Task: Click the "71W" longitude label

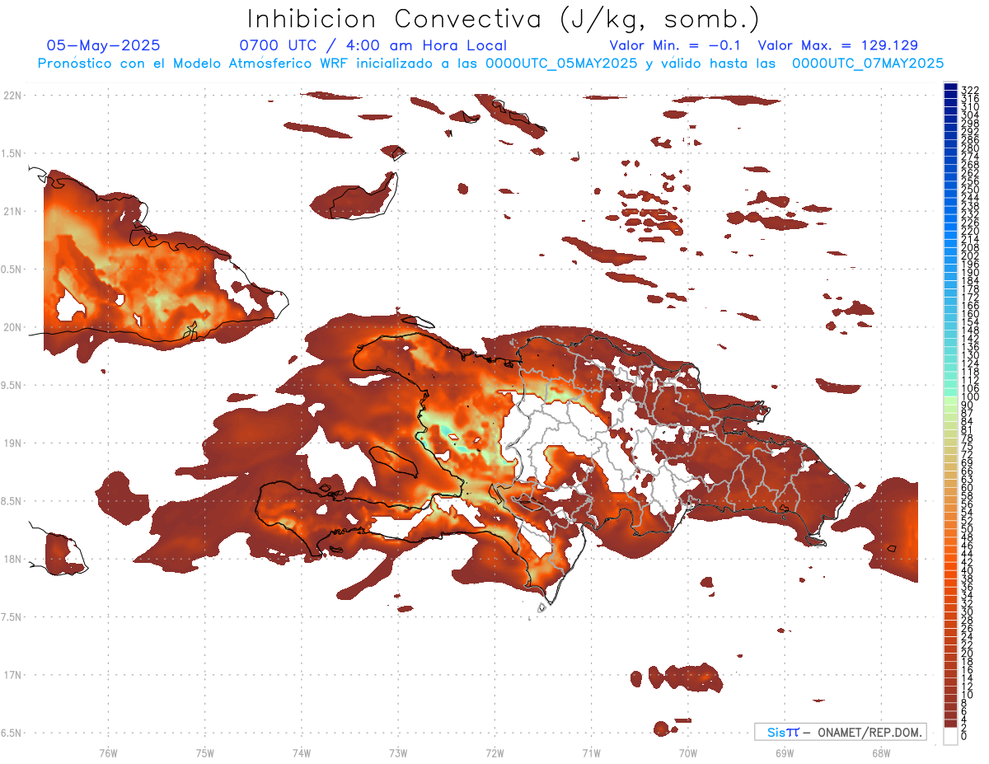Action: click(591, 752)
